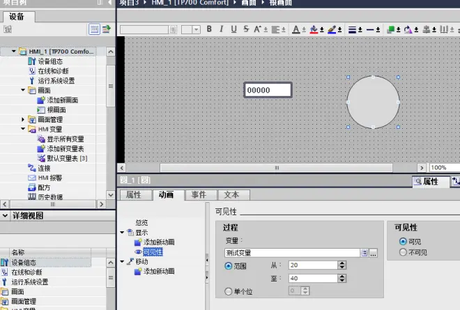Switch to the 事件 tab
460x310 pixels.
199,195
